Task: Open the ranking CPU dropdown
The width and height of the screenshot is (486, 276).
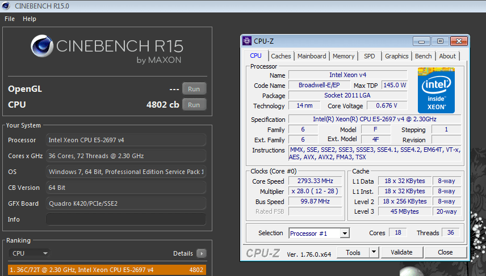Action: tap(29, 253)
